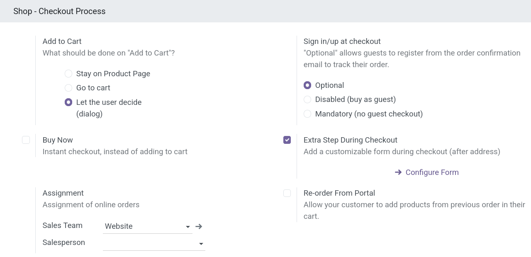
Task: Click the Add to Cart setting heading
Action: point(62,41)
